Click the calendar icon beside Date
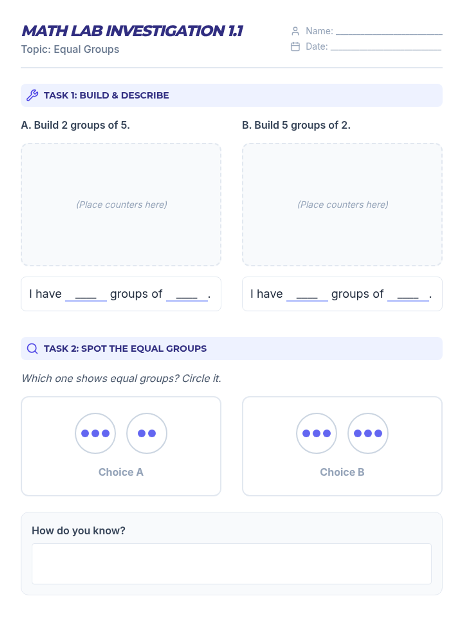This screenshot has width=463, height=617. 295,47
